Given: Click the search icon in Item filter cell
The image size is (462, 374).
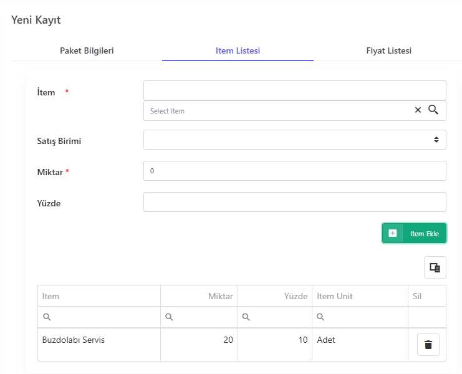Looking at the screenshot, I should [x=47, y=317].
